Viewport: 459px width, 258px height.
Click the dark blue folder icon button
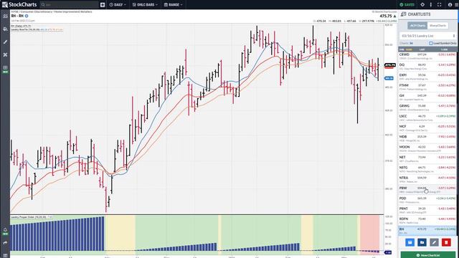pyautogui.click(x=422, y=242)
